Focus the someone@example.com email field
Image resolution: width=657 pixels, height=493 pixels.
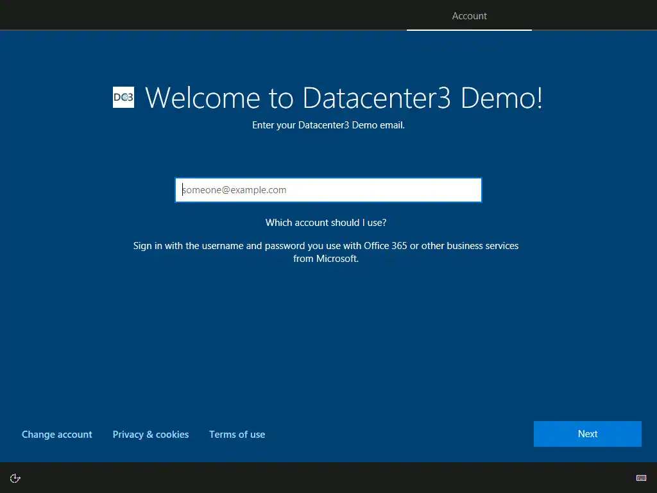pyautogui.click(x=328, y=190)
